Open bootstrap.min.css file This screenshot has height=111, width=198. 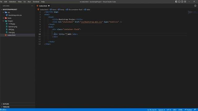[15, 15]
